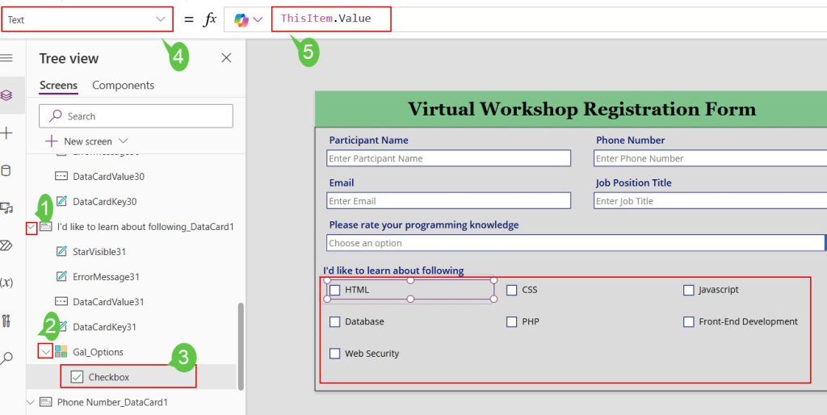Click the Participant Name label
Viewport: 827px width, 415px height.
point(368,140)
